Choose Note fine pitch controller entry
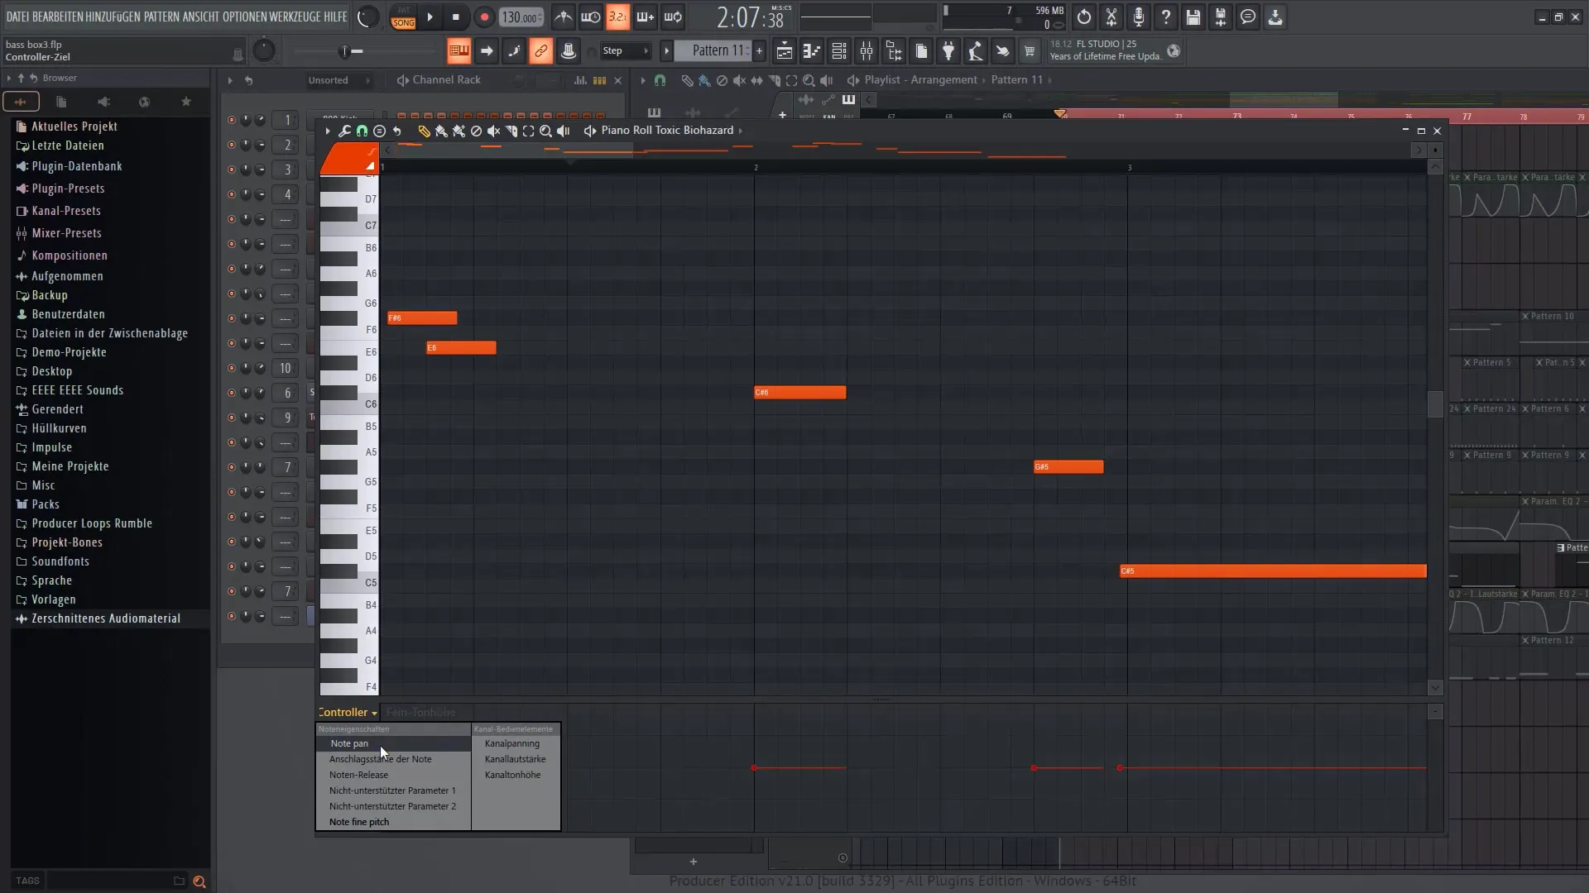The height and width of the screenshot is (893, 1589). coord(393,822)
